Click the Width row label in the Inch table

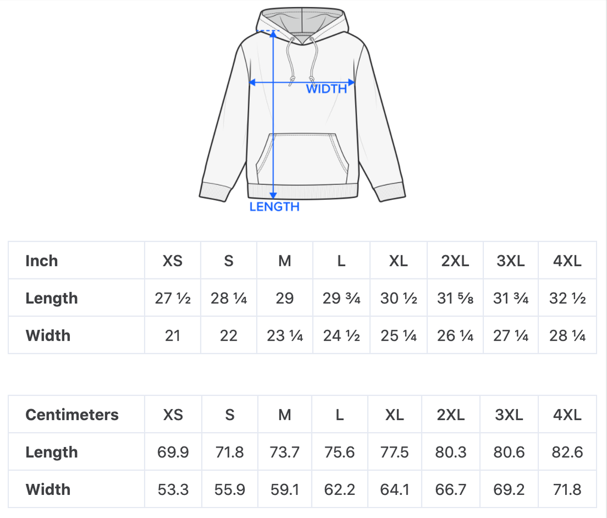(x=48, y=335)
